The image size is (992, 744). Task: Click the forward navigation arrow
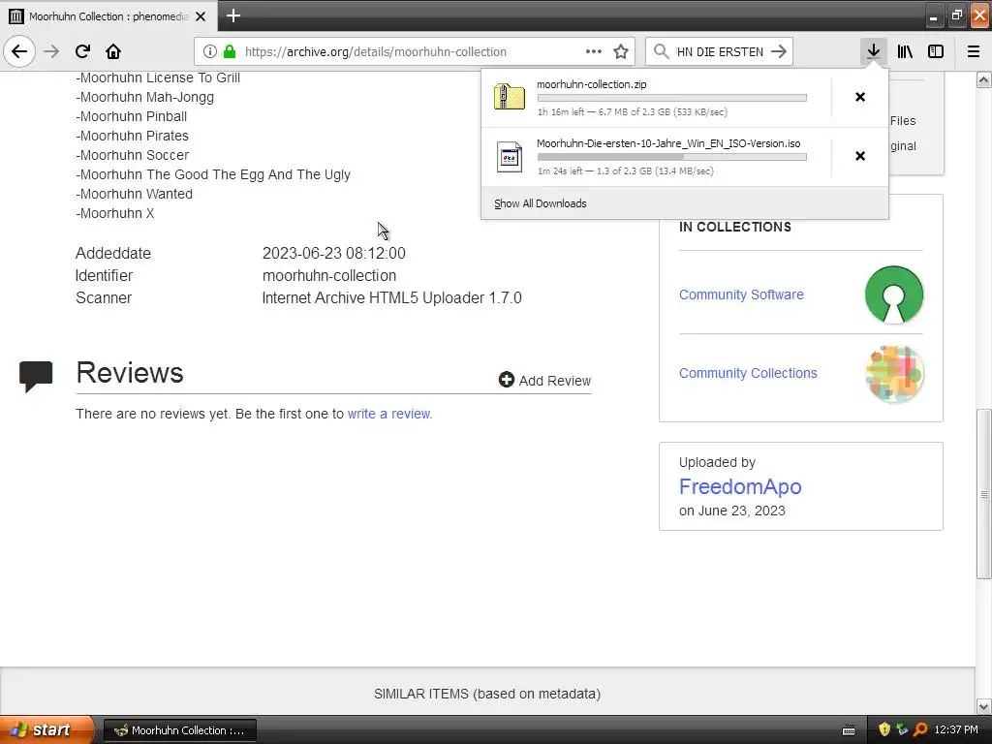point(52,51)
